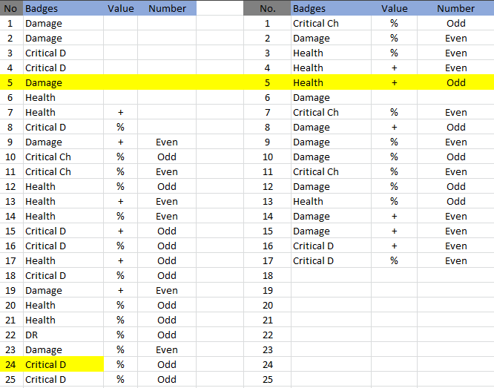Viewport: 494px width, 388px height.
Task: Select 'Health' badge in left row 17
Action: pos(63,260)
